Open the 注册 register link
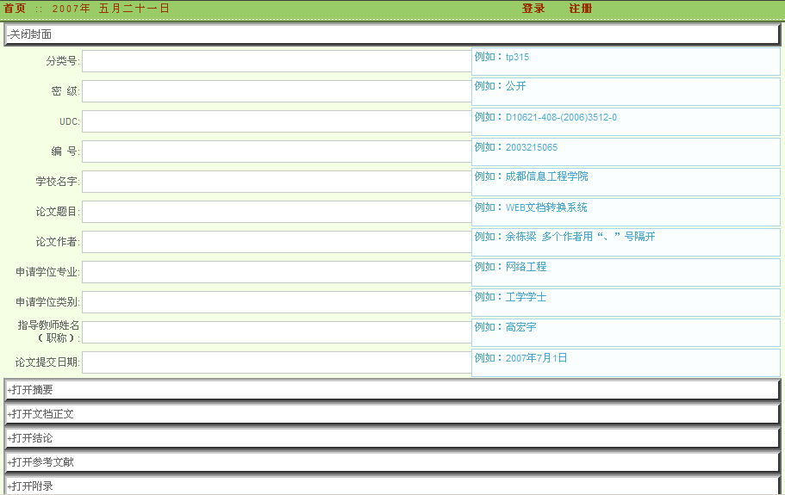The image size is (785, 495). coord(580,9)
